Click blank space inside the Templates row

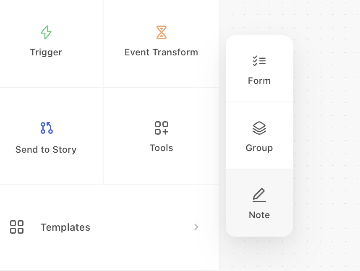138,227
